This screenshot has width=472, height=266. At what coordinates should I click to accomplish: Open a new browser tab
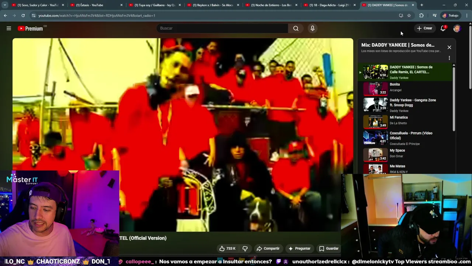coord(422,5)
